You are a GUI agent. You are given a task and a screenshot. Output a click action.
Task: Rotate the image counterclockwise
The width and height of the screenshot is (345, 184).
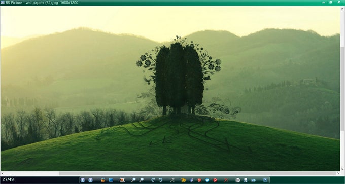161,180
